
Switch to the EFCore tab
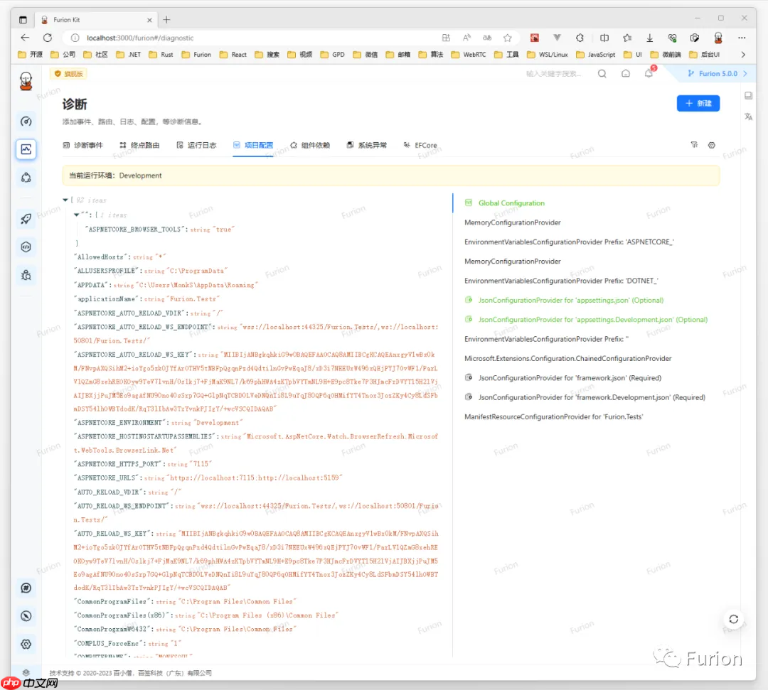pos(420,145)
